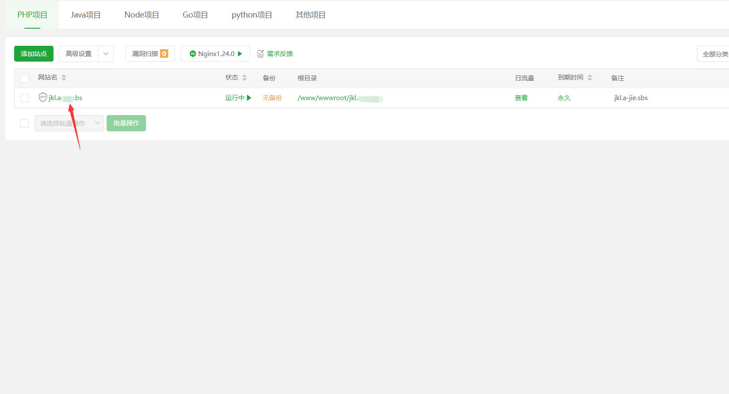The width and height of the screenshot is (729, 394).
Task: Open the 全部分类 category dropdown
Action: click(x=714, y=54)
